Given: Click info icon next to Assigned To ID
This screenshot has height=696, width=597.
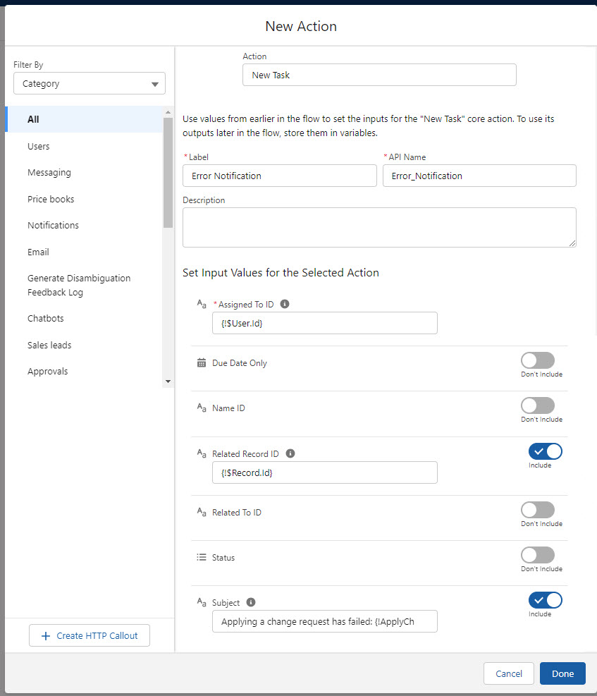Looking at the screenshot, I should point(285,304).
